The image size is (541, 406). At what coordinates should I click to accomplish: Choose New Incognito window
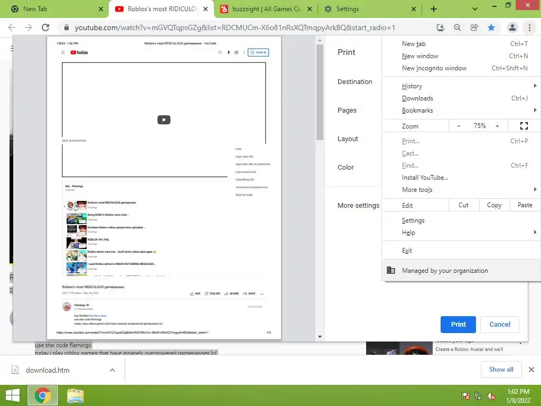(x=461, y=68)
